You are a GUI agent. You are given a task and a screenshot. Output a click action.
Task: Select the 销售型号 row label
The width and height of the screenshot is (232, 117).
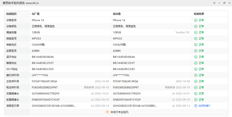(x=11, y=38)
